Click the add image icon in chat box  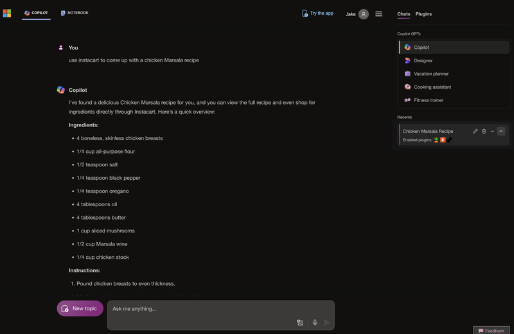coord(300,322)
